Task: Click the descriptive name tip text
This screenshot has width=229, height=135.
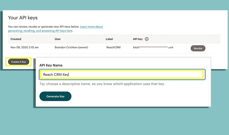Action: pyautogui.click(x=102, y=84)
